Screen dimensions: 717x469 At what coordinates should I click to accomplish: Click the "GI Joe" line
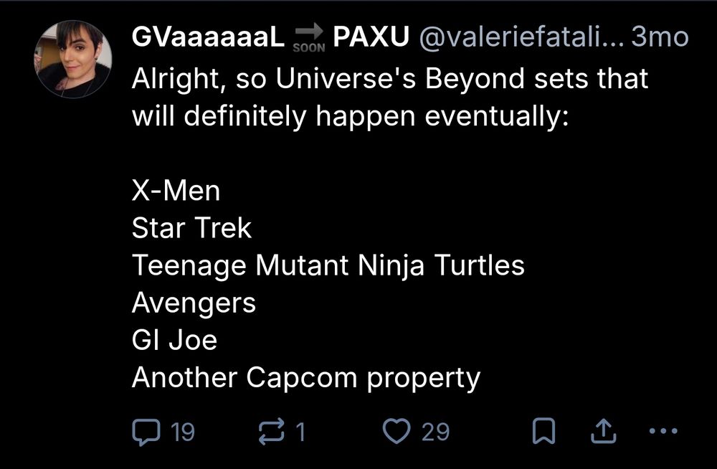click(174, 341)
